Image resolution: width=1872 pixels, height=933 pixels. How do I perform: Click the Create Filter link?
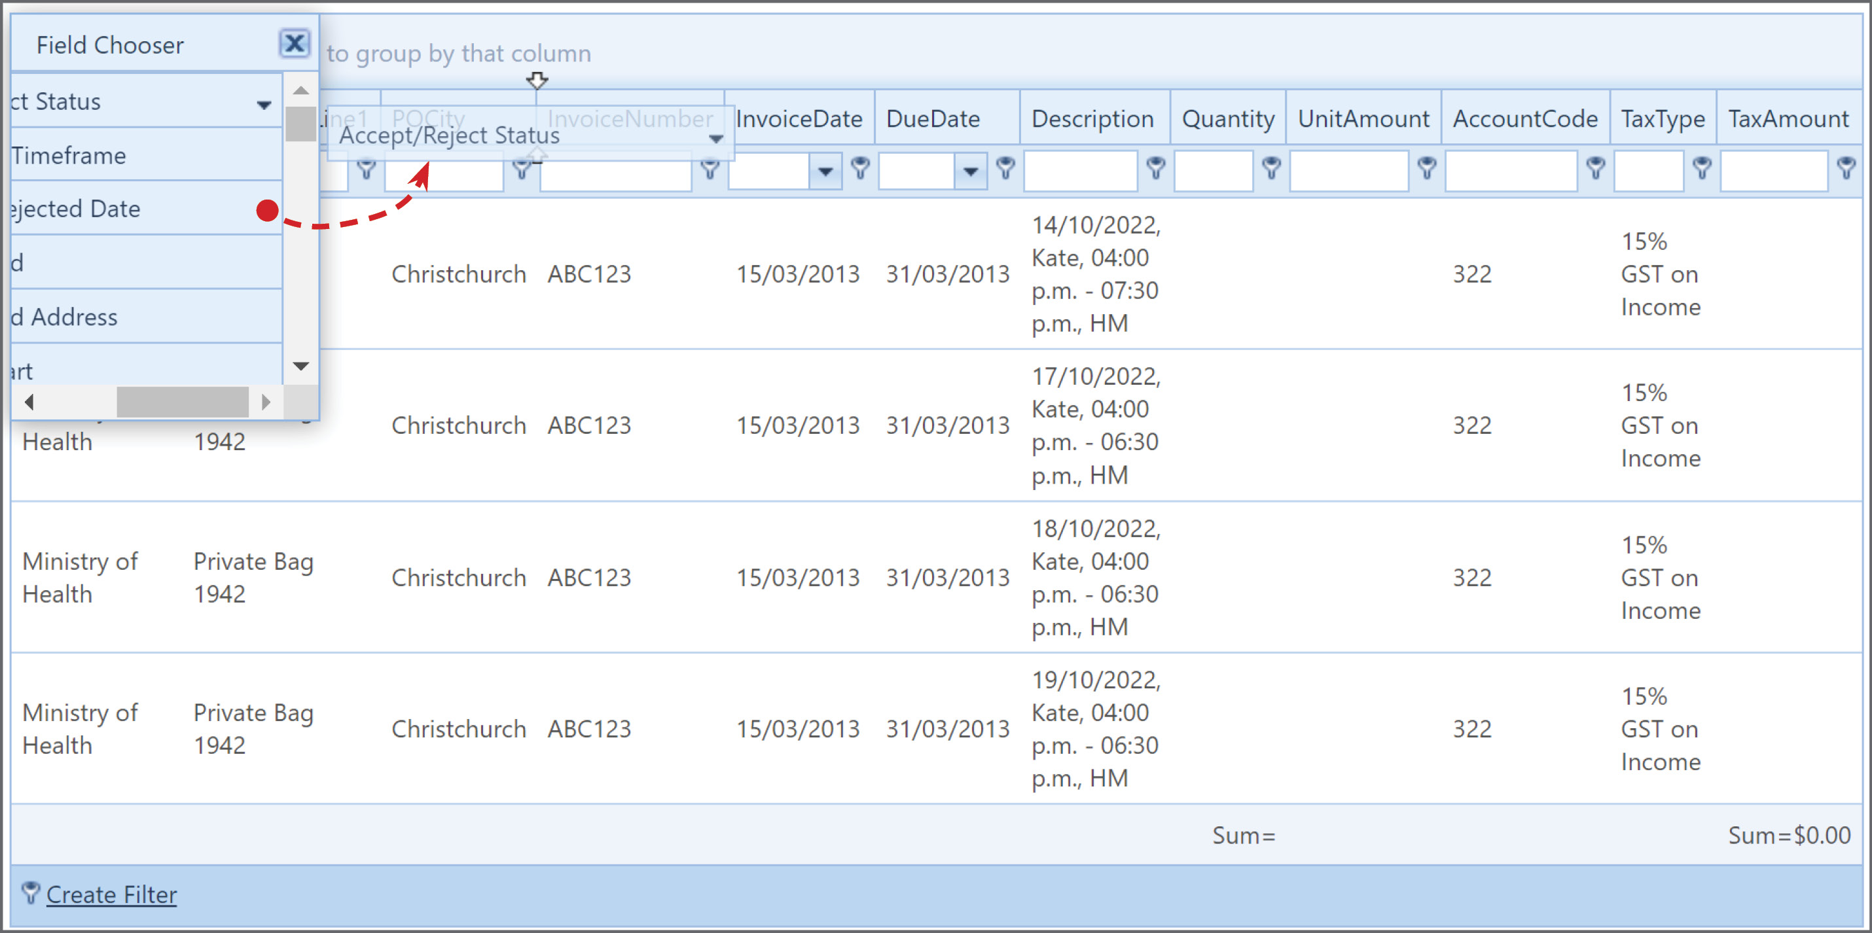pyautogui.click(x=111, y=894)
